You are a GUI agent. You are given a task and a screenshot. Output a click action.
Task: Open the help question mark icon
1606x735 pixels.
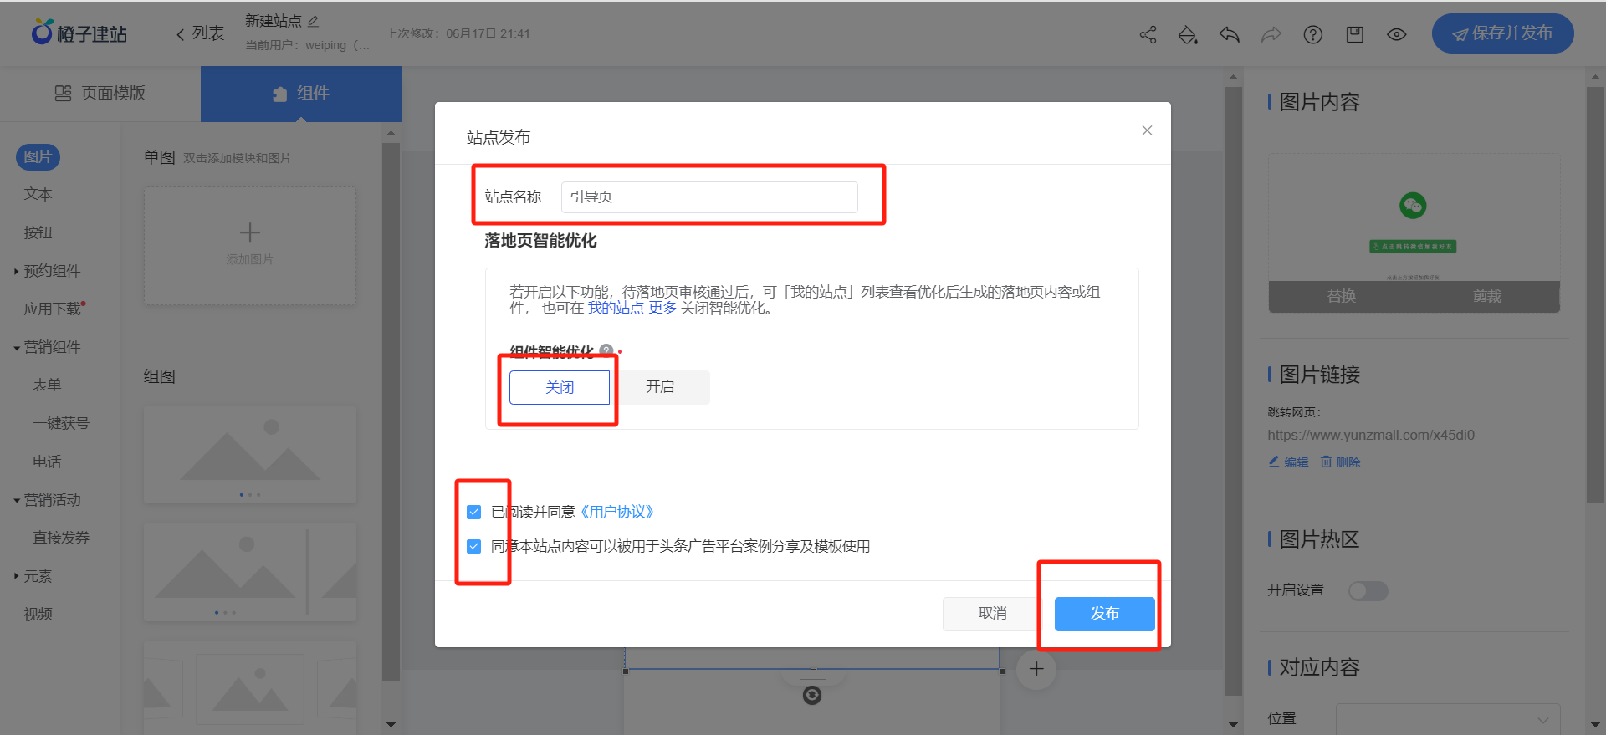[1313, 34]
